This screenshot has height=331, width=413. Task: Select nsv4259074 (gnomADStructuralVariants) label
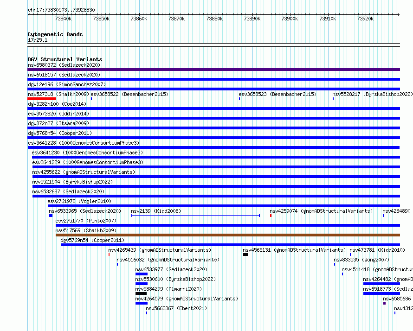[321, 211]
